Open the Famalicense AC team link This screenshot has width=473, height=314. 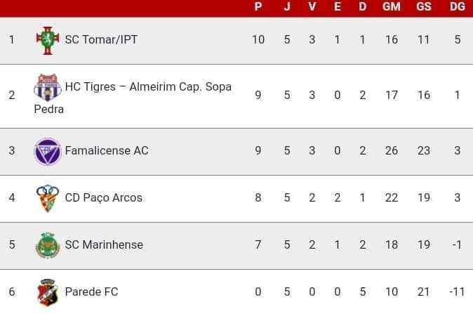point(107,150)
